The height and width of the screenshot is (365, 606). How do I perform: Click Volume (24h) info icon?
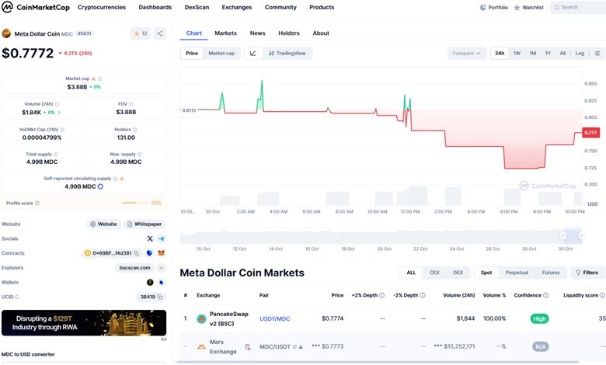[57, 104]
